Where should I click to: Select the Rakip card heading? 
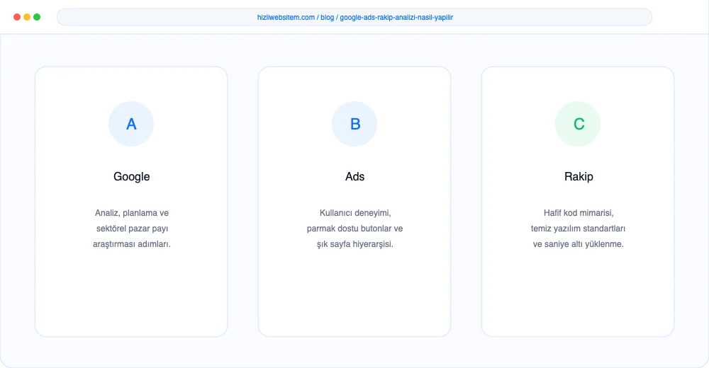point(579,176)
